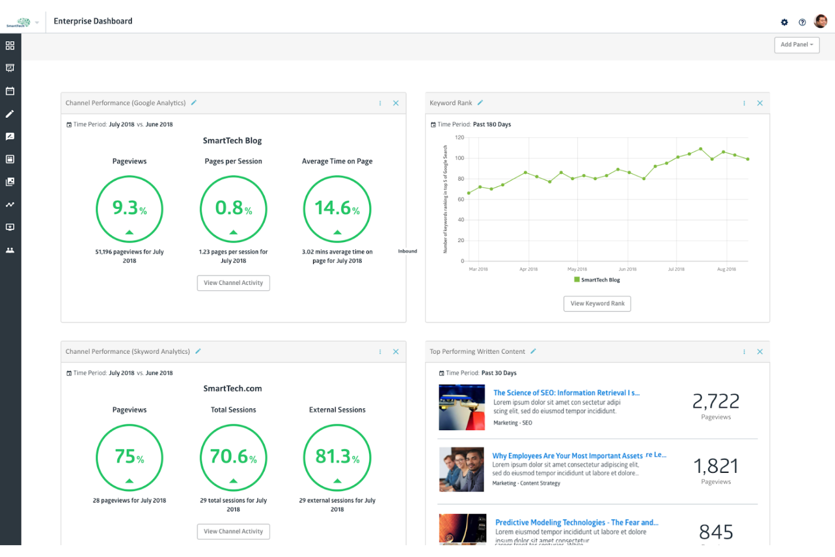The image size is (835, 557).
Task: Click the 0.8% Pages per Session circle
Action: 234,209
